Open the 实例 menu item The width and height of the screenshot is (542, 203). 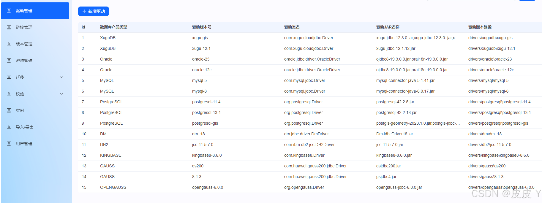pos(35,110)
